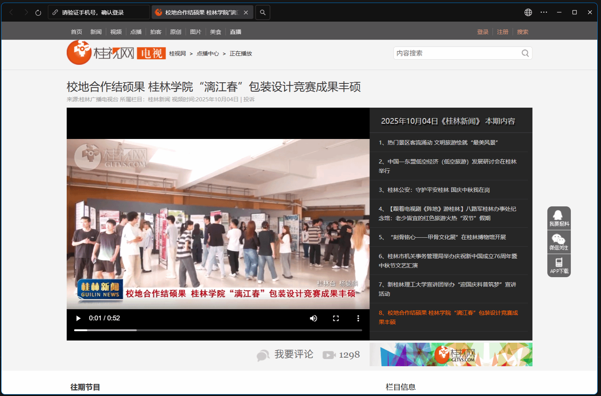
Task: Open the APP下载 sidebar icon
Action: [558, 266]
